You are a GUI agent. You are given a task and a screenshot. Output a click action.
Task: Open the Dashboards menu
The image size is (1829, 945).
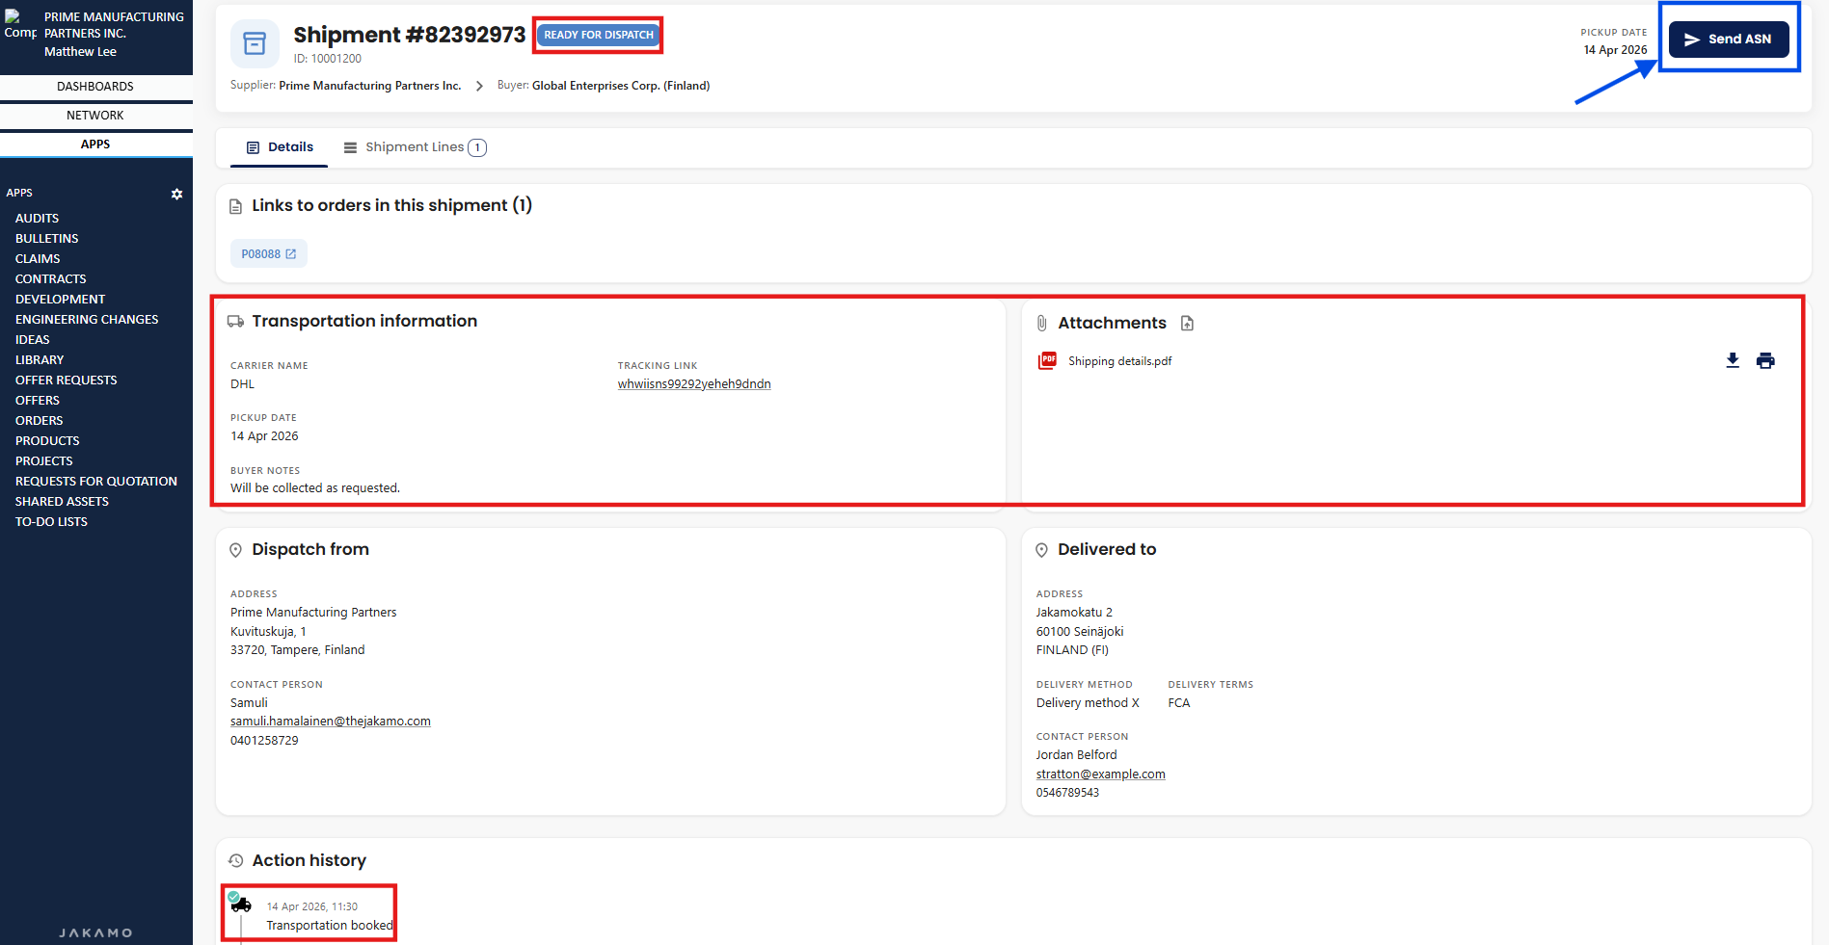tap(95, 87)
